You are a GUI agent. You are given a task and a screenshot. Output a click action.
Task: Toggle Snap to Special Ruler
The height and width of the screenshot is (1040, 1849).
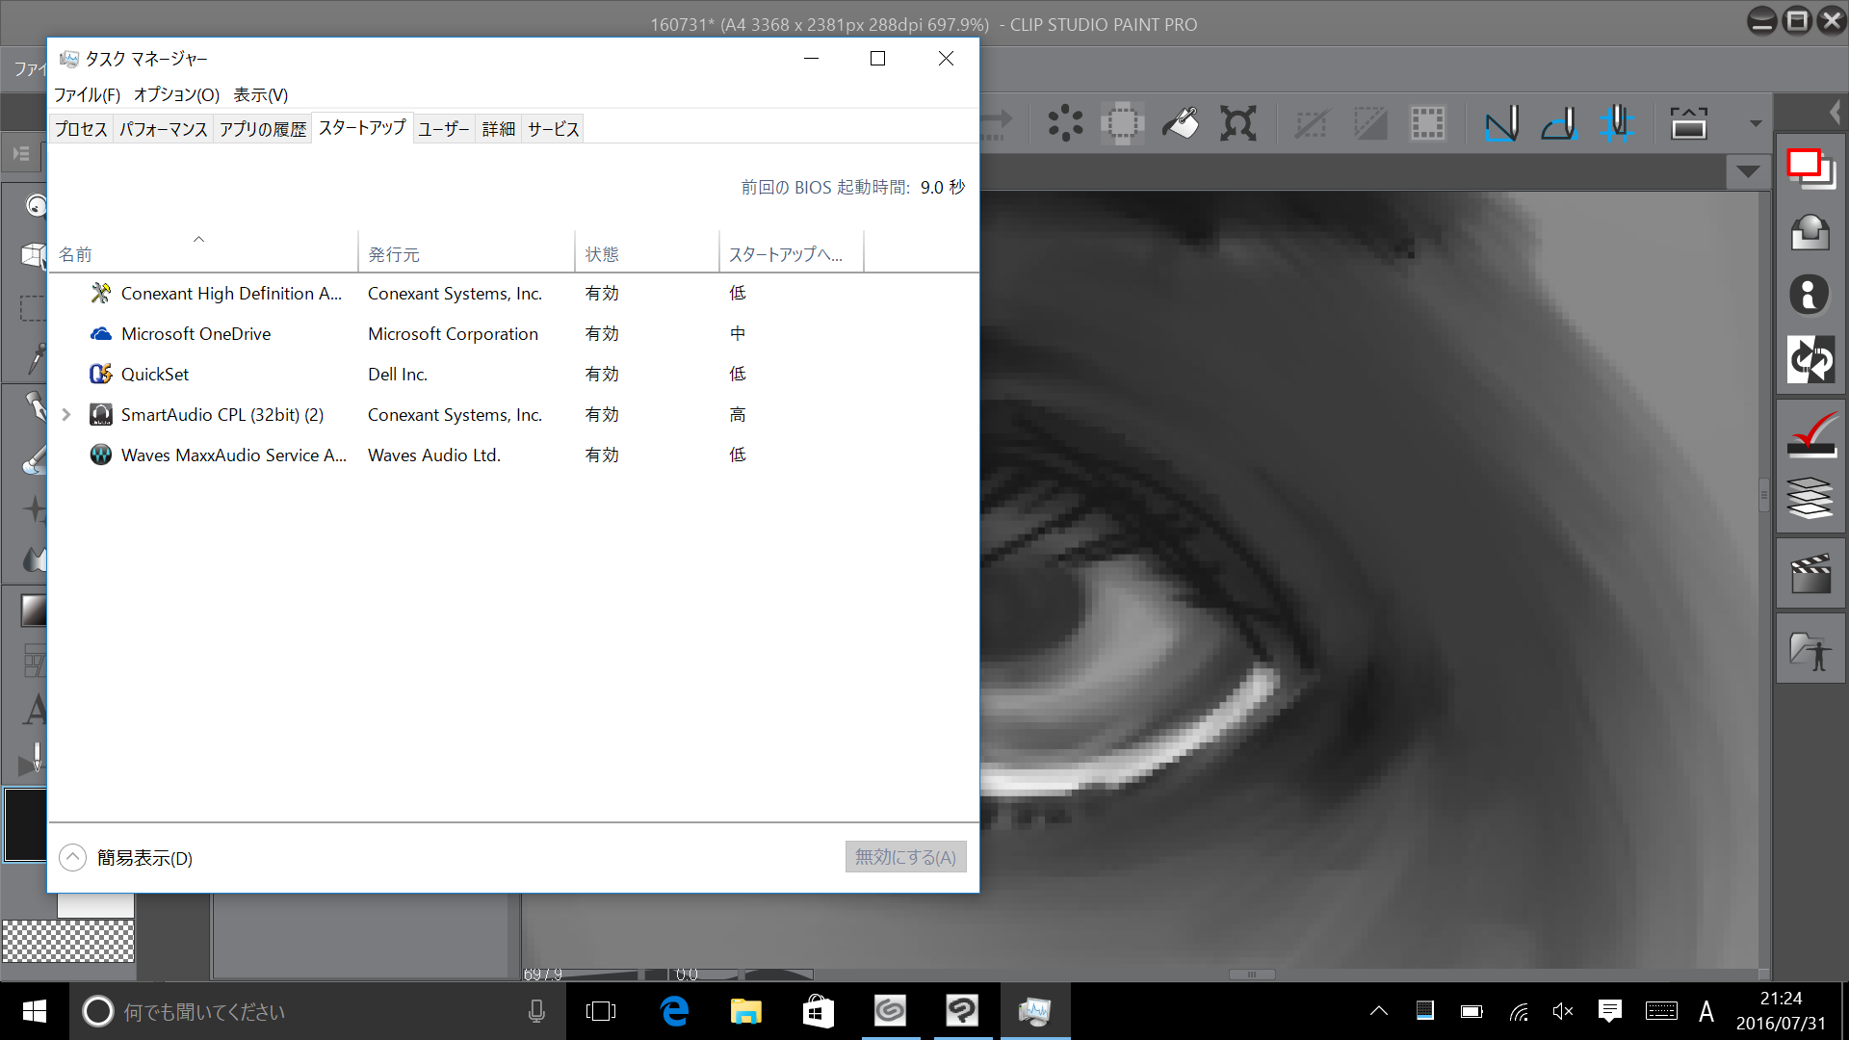pos(1559,123)
